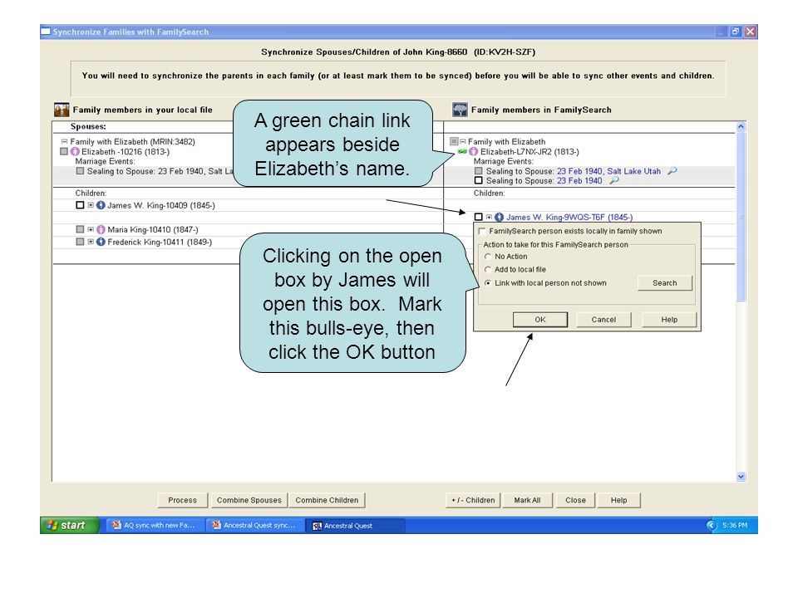Expand James W. King-9WQS-T6F tree node
The height and width of the screenshot is (598, 798).
tap(489, 217)
